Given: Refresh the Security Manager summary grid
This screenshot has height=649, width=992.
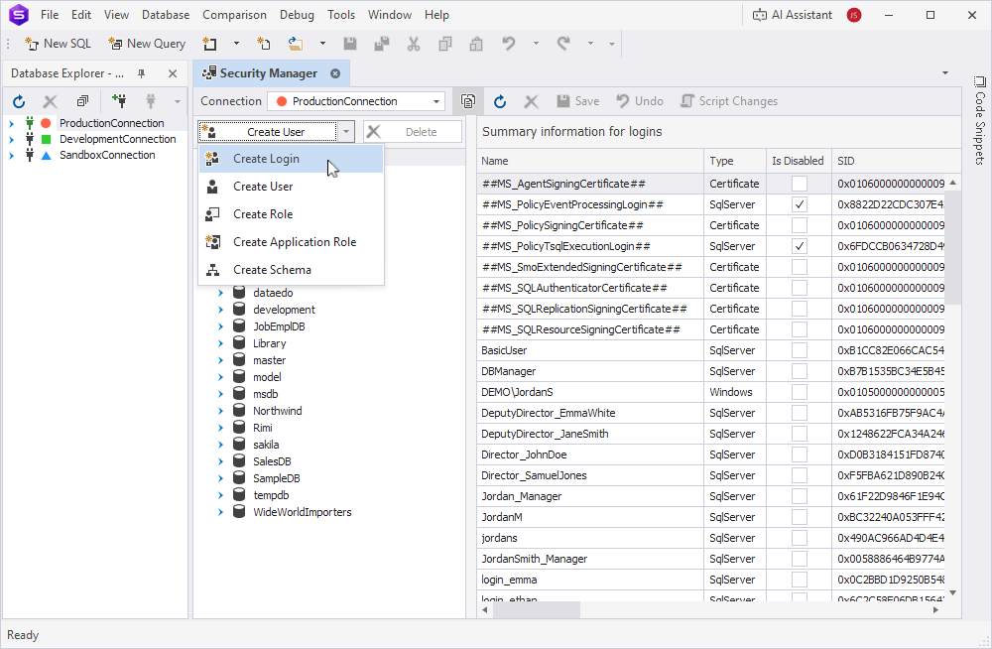Looking at the screenshot, I should (x=500, y=100).
